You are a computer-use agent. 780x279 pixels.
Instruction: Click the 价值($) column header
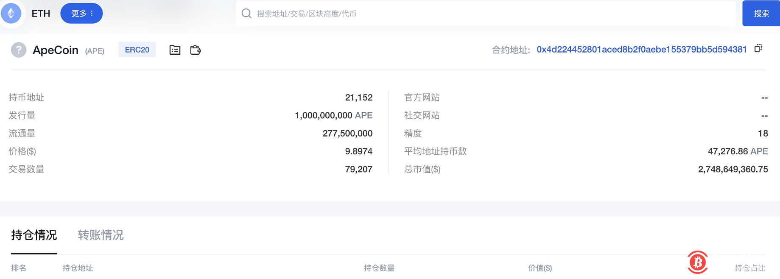tap(540, 268)
